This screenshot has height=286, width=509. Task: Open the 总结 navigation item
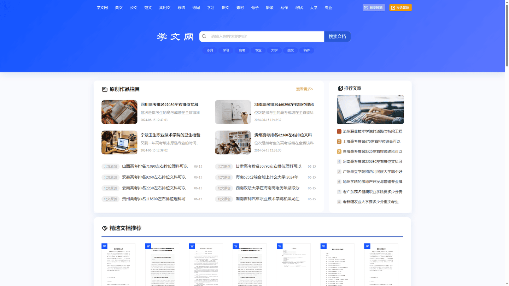(181, 8)
